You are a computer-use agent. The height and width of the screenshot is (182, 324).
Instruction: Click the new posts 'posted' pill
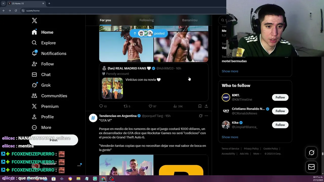(x=149, y=33)
